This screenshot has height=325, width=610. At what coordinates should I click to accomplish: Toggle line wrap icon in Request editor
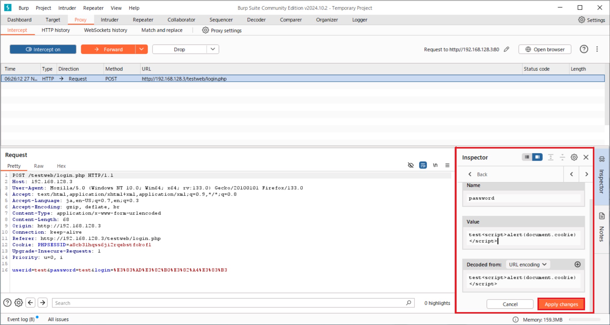pyautogui.click(x=423, y=165)
